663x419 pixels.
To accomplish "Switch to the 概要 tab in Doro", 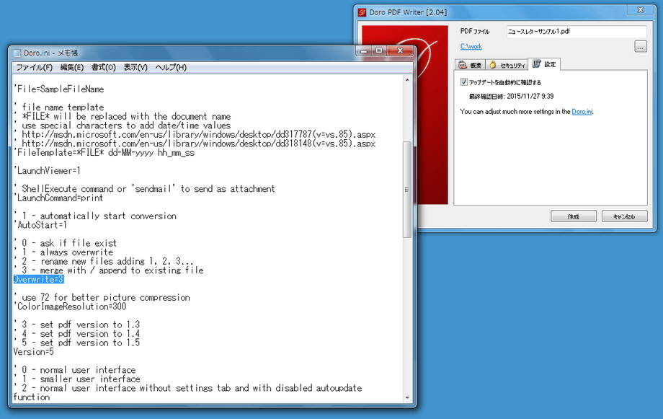I will point(470,65).
